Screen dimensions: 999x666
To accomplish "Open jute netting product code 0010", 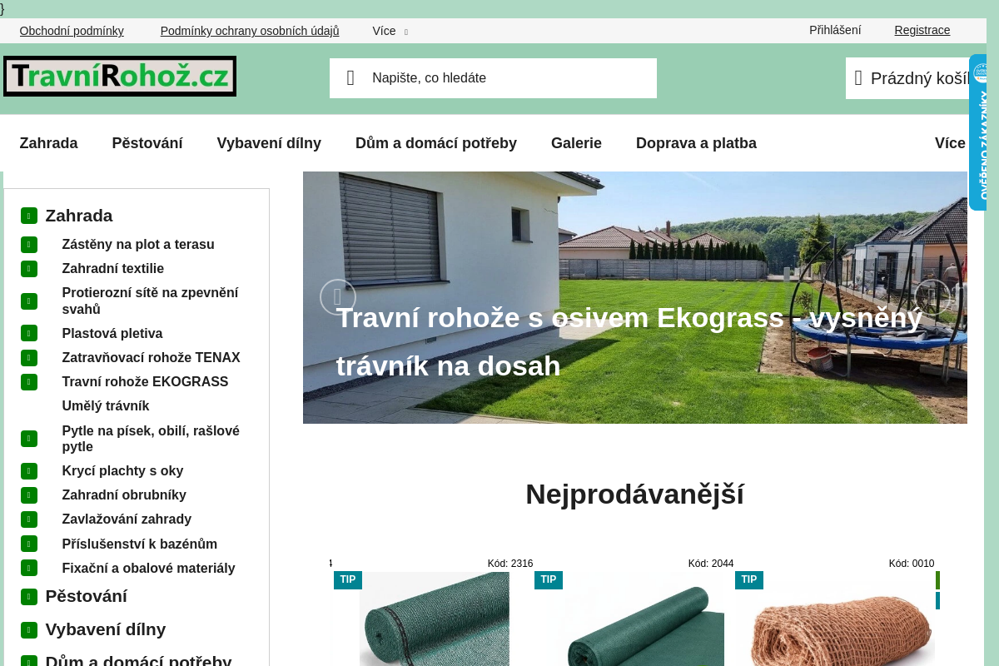I will (840, 619).
